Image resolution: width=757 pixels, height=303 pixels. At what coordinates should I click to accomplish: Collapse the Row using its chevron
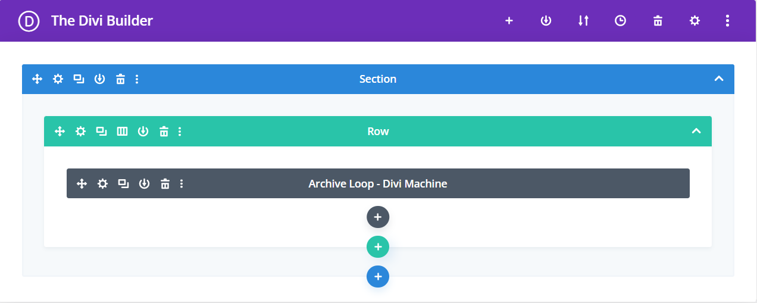point(696,132)
